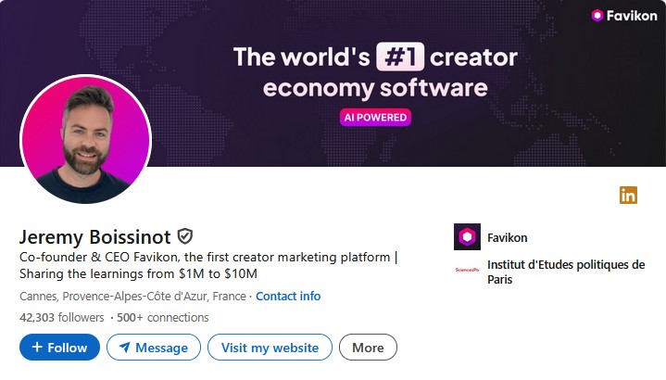Open Institut d'Etudes politiques de Paris
The width and height of the screenshot is (666, 380).
point(565,272)
